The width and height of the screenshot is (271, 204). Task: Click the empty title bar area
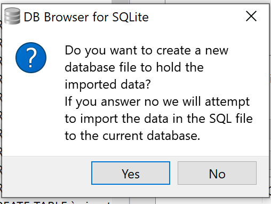(196, 17)
